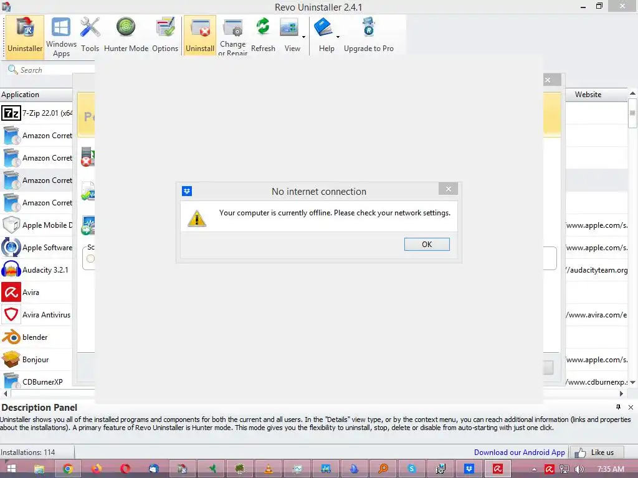Open Windows Start button
The image size is (638, 478).
[x=11, y=469]
